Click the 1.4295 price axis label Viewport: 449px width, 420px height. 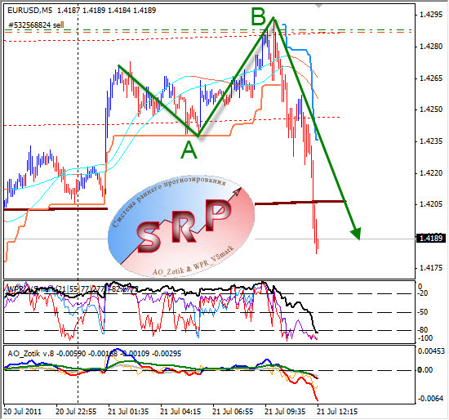(x=431, y=15)
